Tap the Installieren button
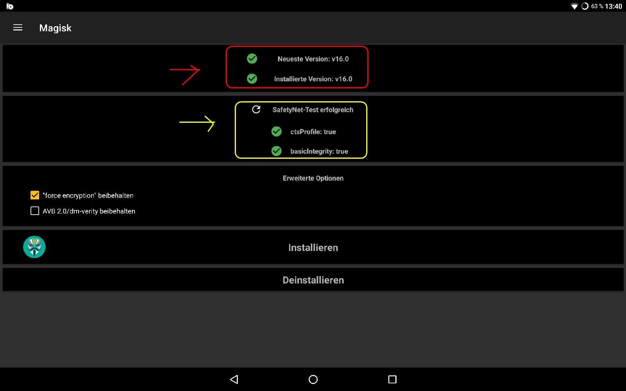Image resolution: width=626 pixels, height=391 pixels. pyautogui.click(x=313, y=247)
